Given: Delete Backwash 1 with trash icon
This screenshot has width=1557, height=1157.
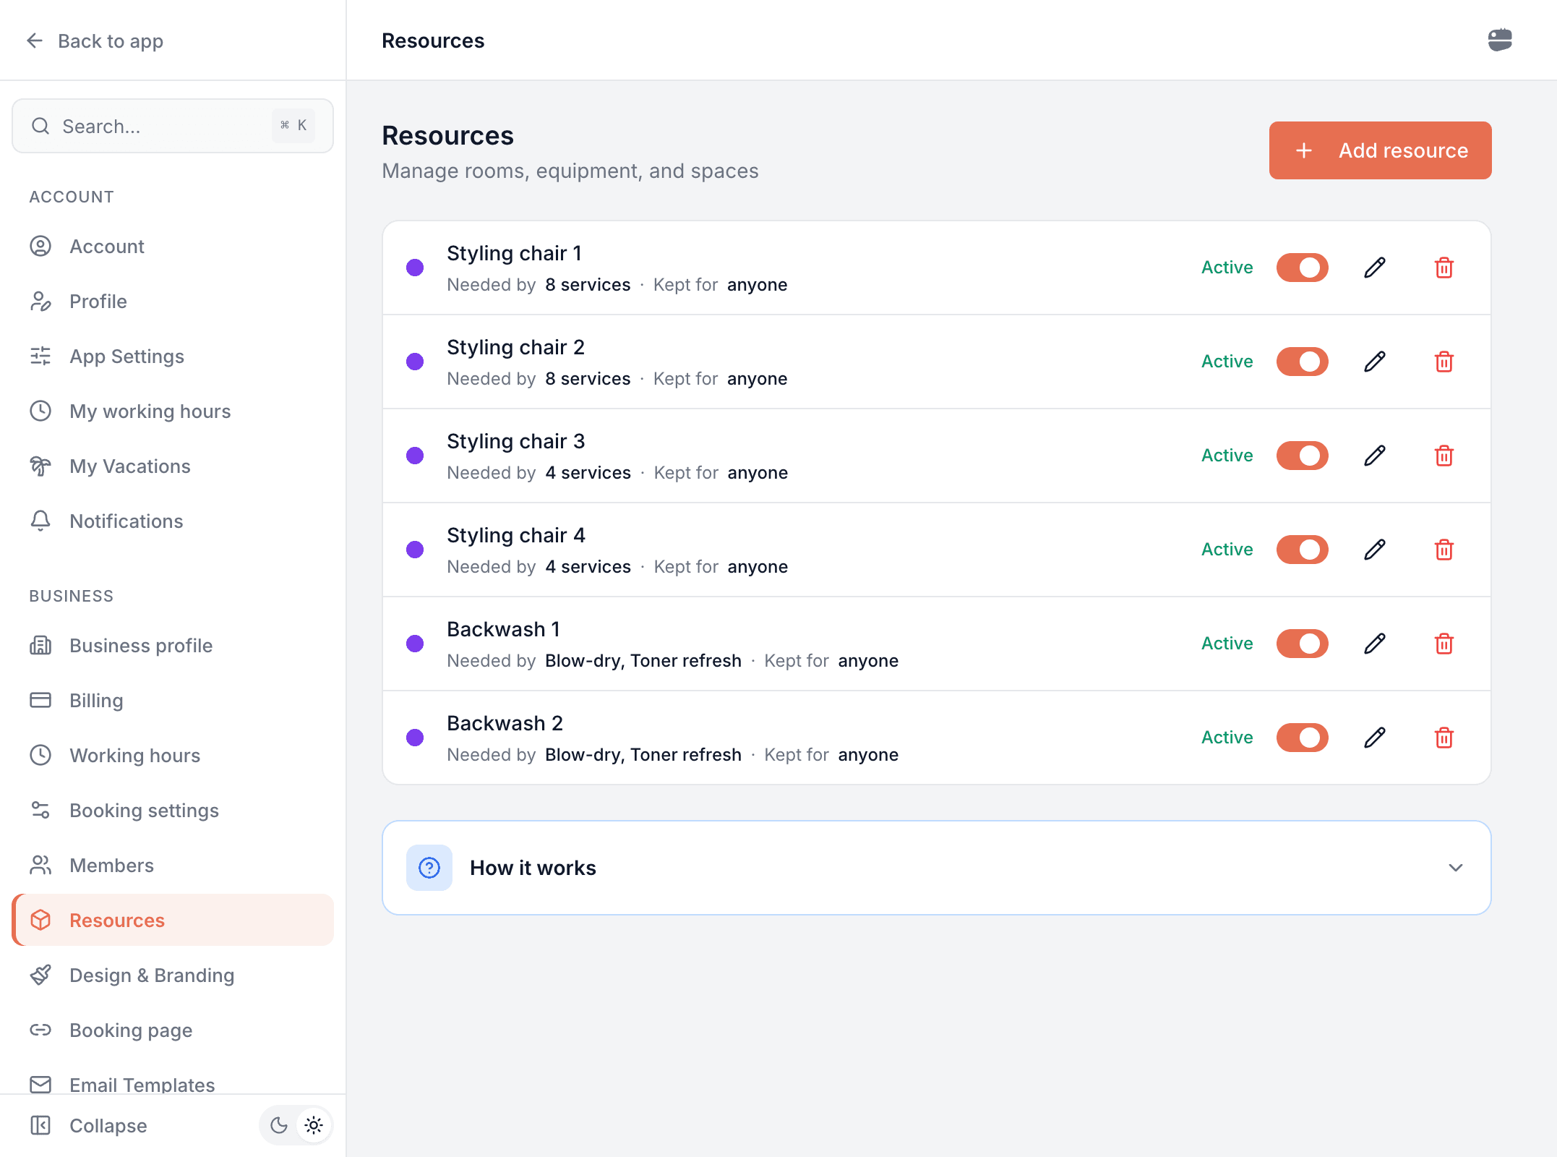Looking at the screenshot, I should (x=1444, y=644).
